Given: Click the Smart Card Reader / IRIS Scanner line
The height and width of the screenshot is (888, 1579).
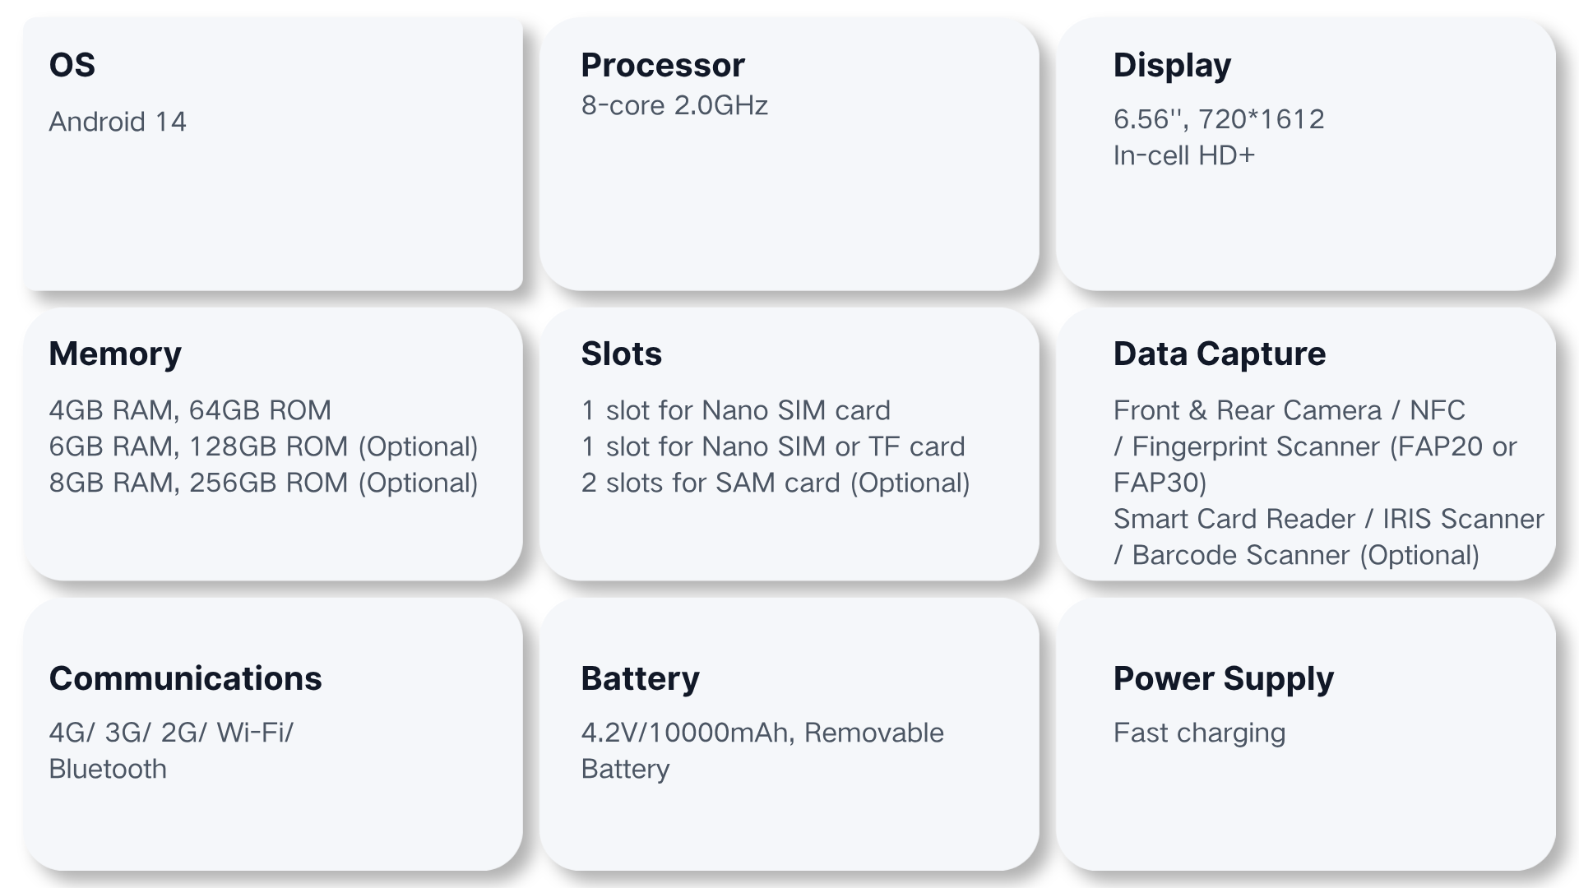Looking at the screenshot, I should click(x=1328, y=519).
